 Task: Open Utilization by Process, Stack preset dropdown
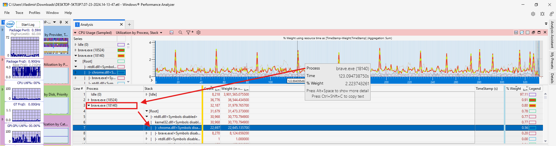tap(161, 33)
